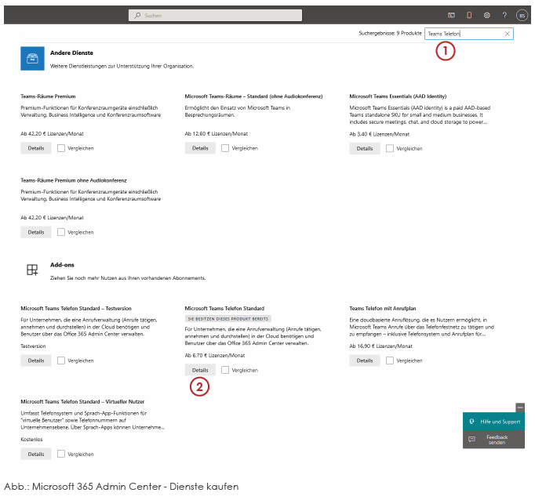Click the Ab 3,40 € Lizenzen/Monat price
This screenshot has width=535, height=500.
pos(380,134)
